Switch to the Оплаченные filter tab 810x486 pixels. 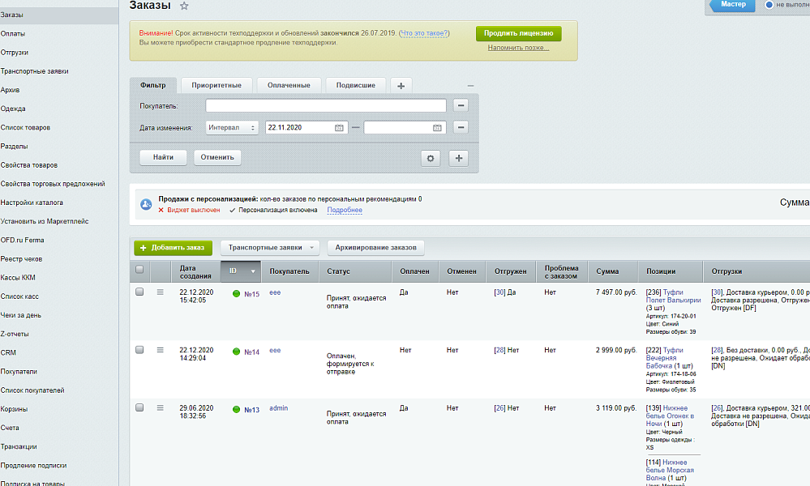[289, 85]
